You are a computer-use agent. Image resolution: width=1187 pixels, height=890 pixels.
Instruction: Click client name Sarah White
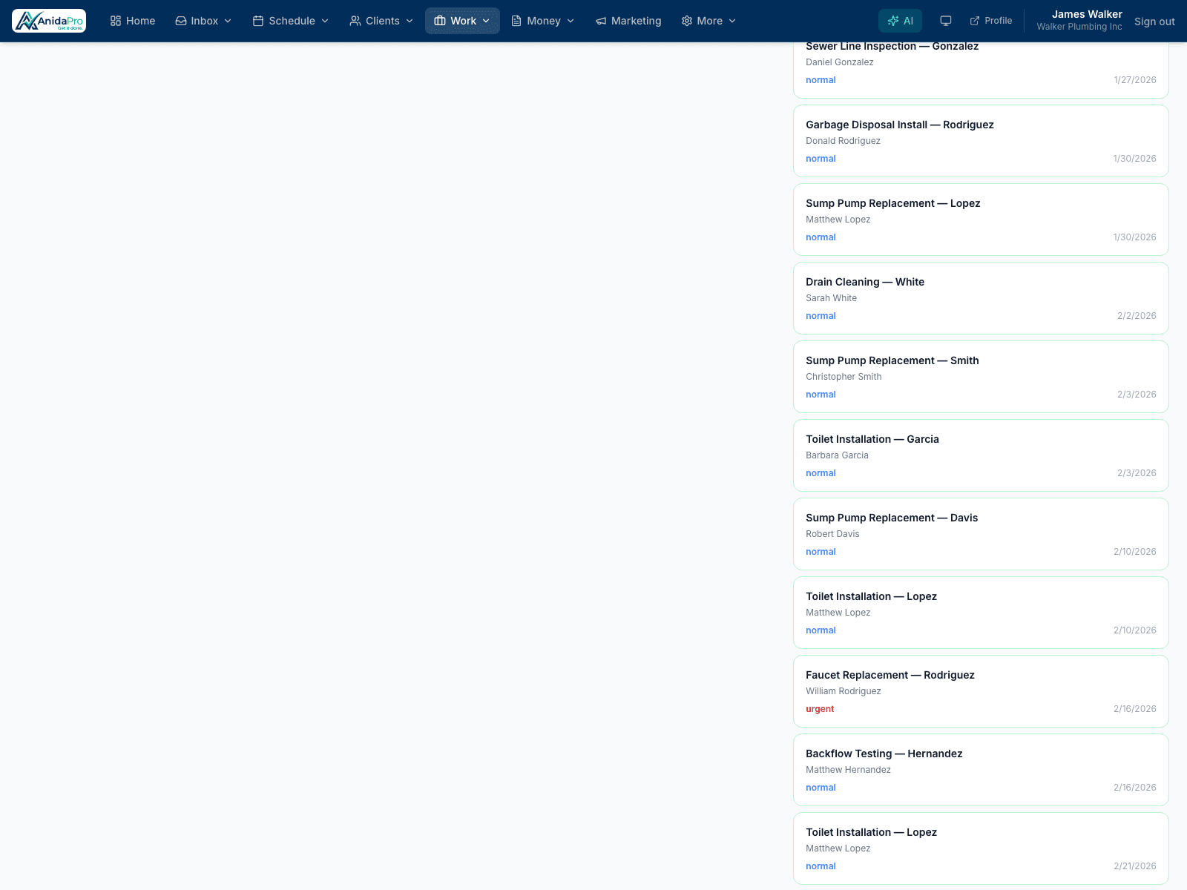coord(832,298)
